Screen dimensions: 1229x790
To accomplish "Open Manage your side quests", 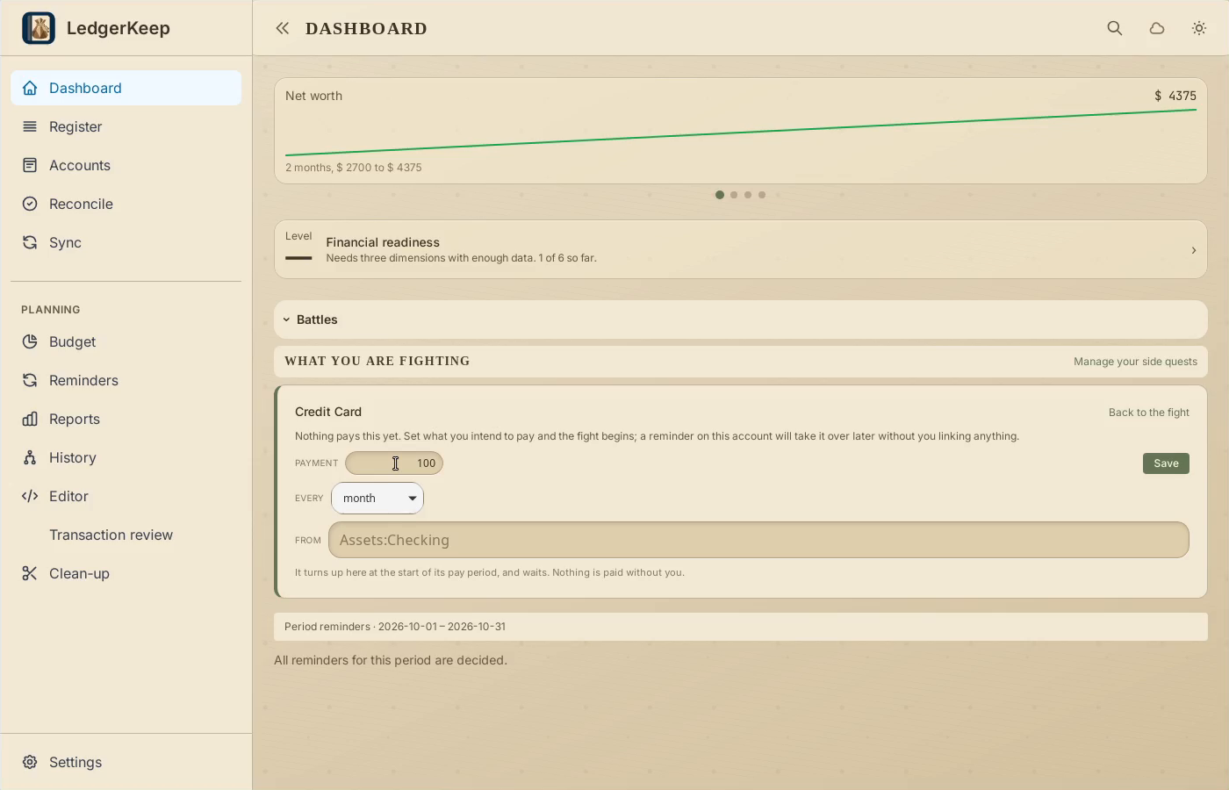I will 1135,362.
